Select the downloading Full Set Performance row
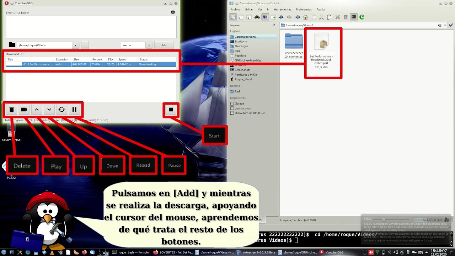455x256 pixels. pyautogui.click(x=91, y=64)
